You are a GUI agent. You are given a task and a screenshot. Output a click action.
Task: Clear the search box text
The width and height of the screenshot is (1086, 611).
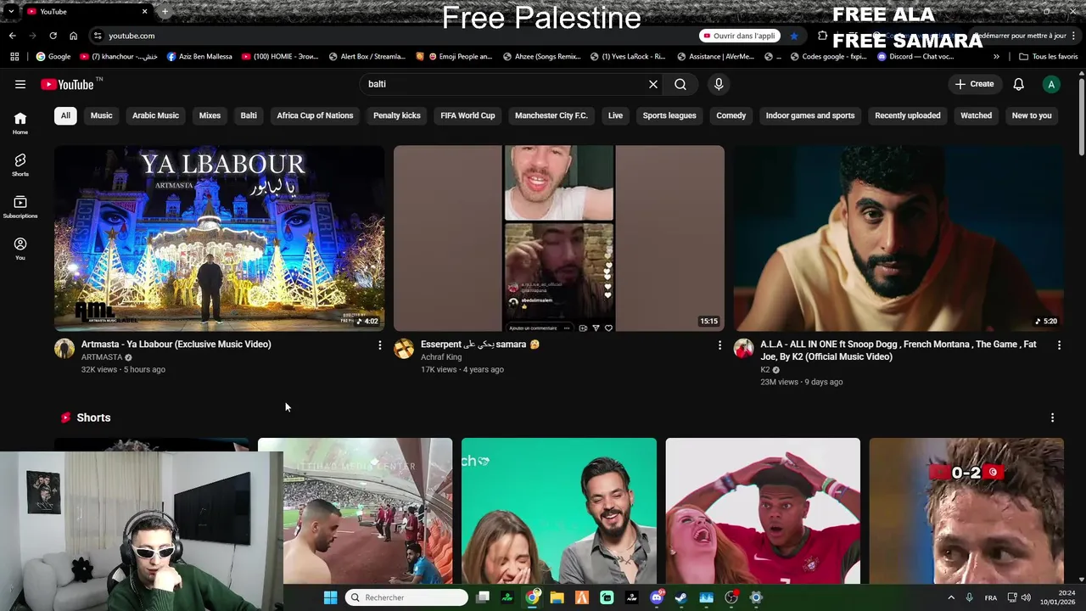coord(653,84)
